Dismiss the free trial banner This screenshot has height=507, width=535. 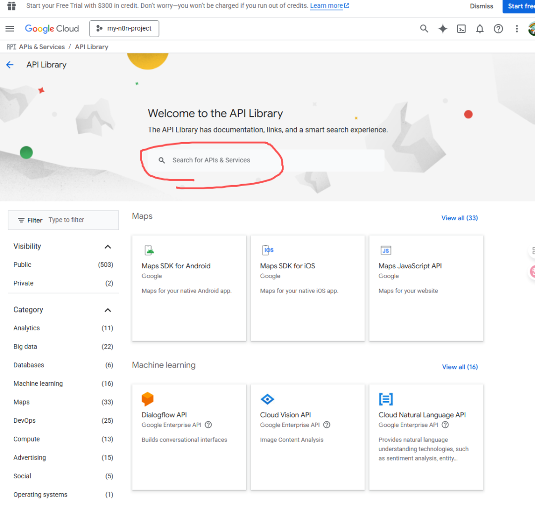[x=481, y=6]
